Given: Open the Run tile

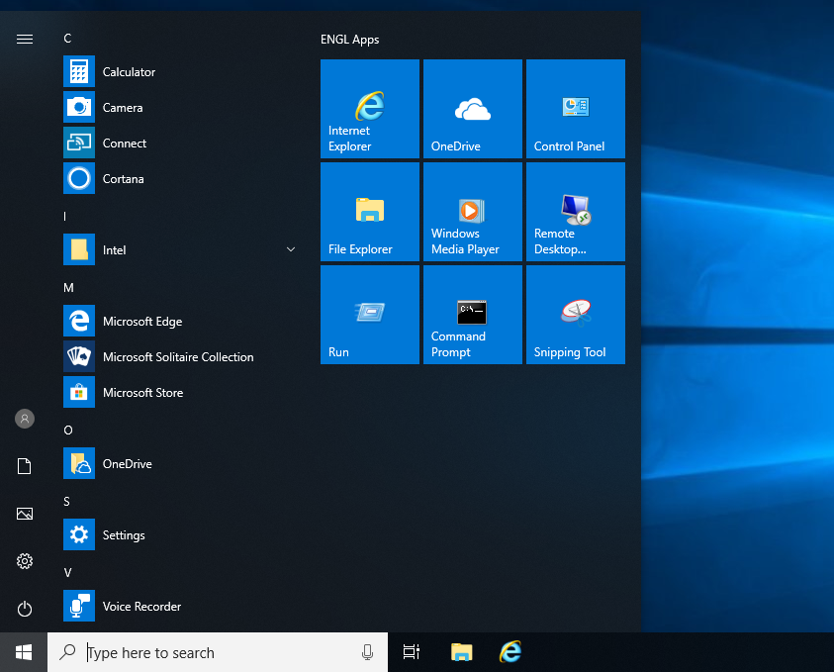Looking at the screenshot, I should (x=370, y=315).
